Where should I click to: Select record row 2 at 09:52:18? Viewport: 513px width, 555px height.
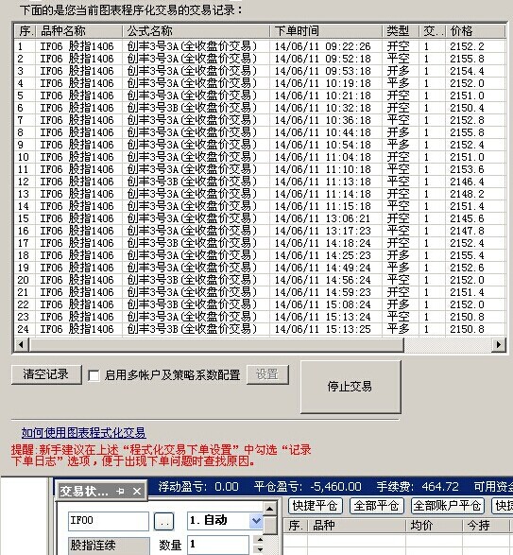(260, 59)
